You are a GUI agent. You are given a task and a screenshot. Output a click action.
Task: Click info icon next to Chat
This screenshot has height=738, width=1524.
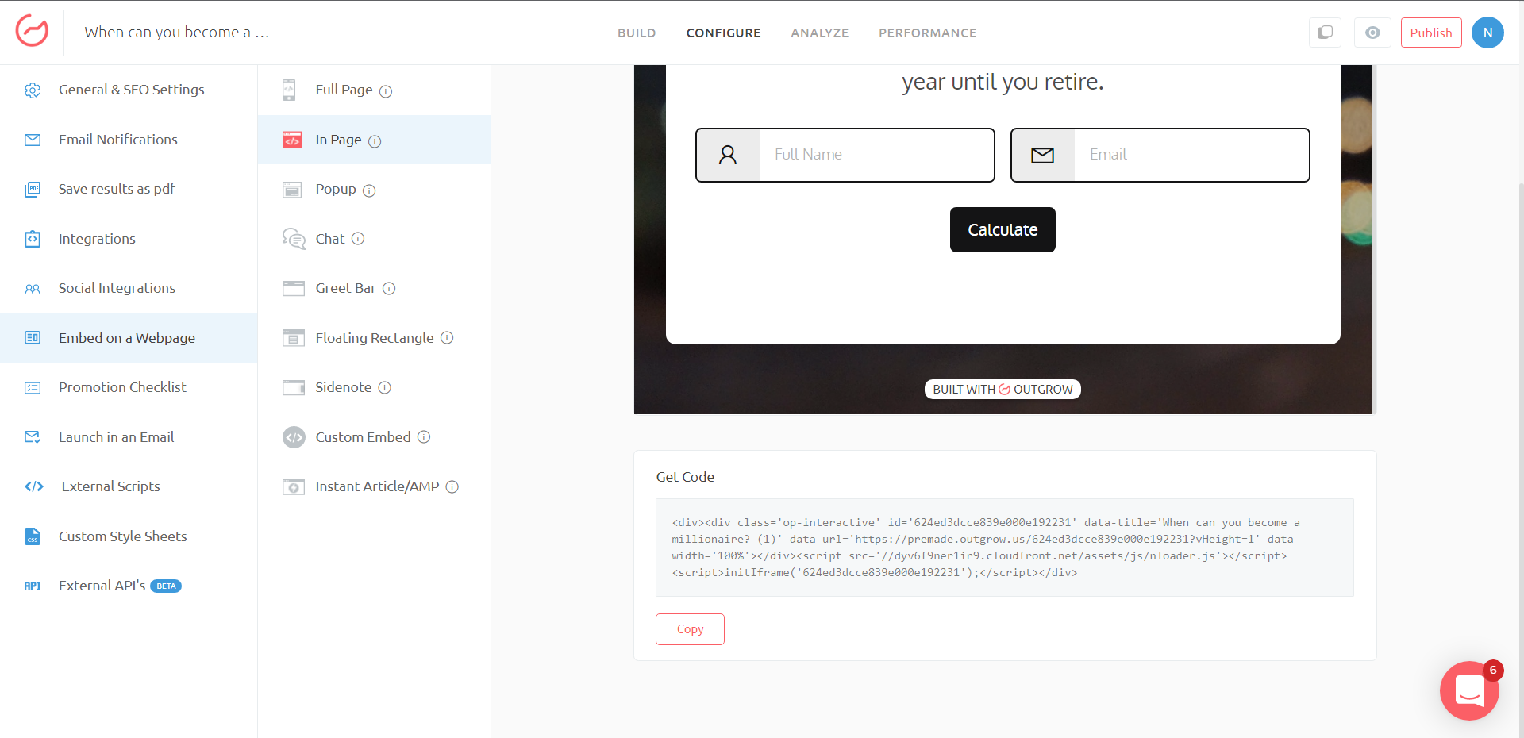[x=358, y=239]
